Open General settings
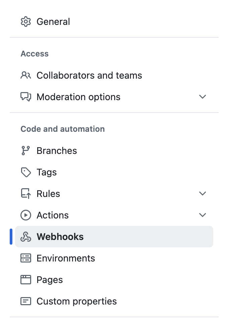The height and width of the screenshot is (324, 225). 53,22
